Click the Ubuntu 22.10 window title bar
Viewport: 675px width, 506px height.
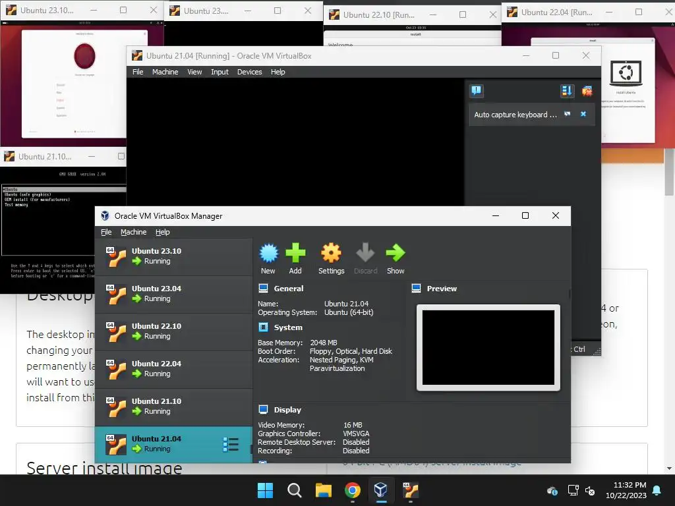[x=412, y=14]
